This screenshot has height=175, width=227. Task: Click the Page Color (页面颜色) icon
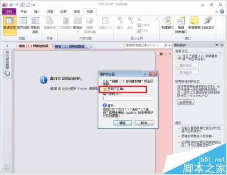(65, 21)
